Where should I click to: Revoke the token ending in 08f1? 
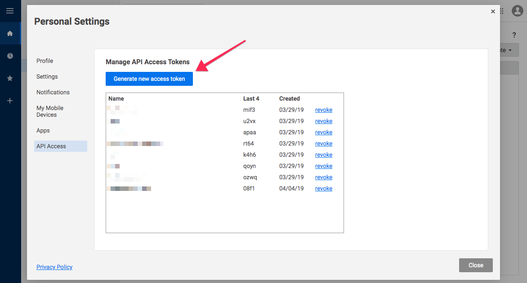coord(323,188)
